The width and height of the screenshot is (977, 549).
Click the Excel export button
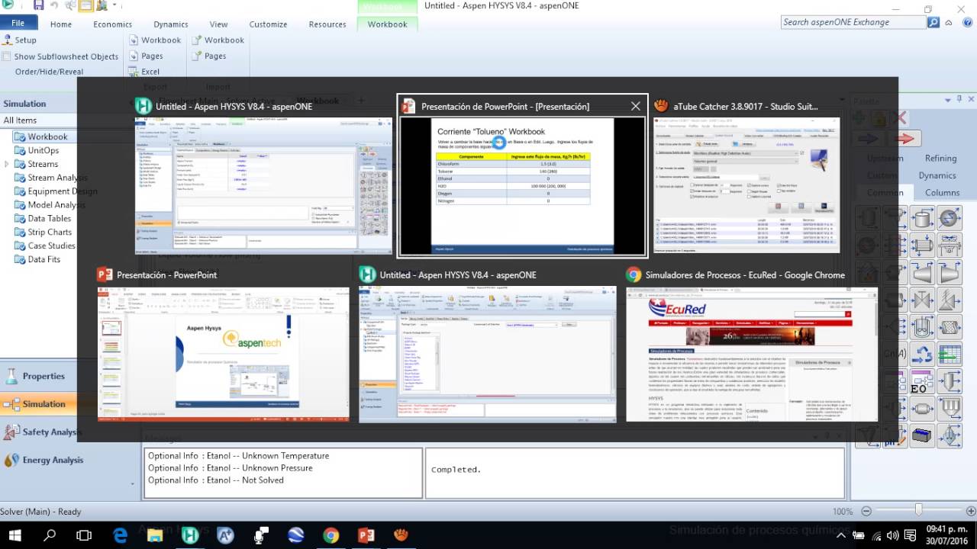pos(143,72)
